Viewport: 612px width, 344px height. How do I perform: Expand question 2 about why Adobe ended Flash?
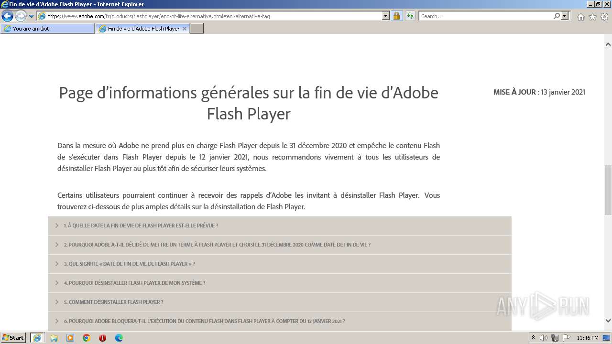[x=280, y=245]
